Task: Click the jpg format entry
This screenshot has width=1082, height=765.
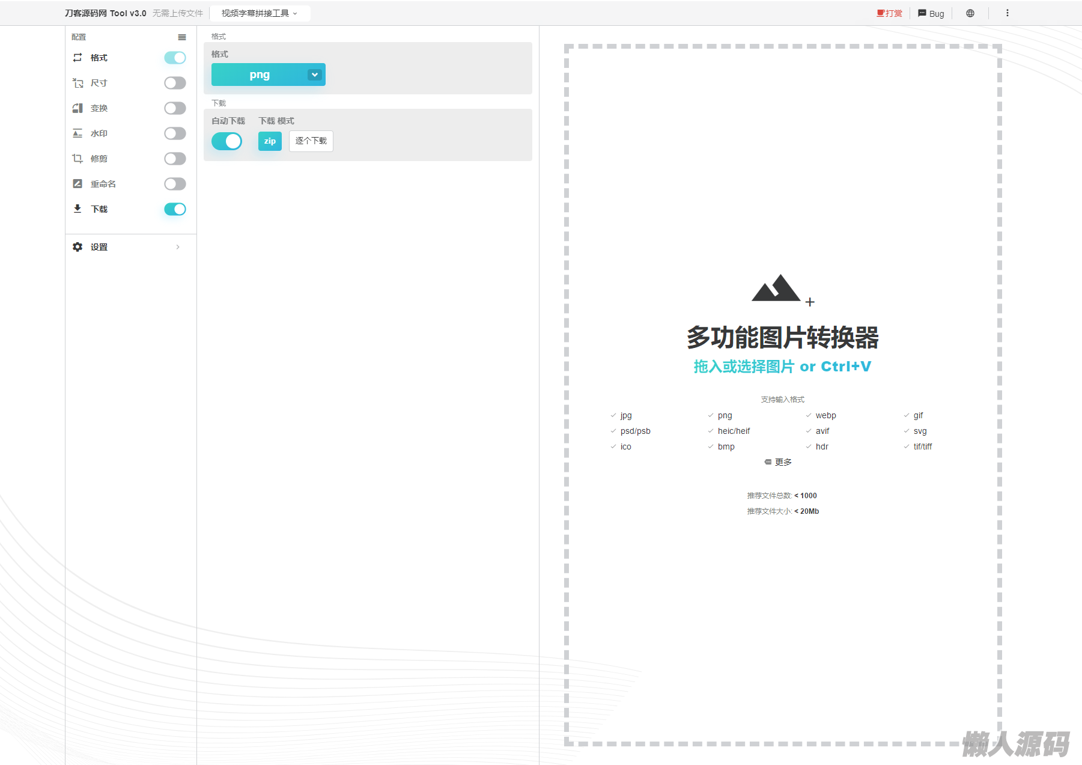Action: click(x=626, y=415)
